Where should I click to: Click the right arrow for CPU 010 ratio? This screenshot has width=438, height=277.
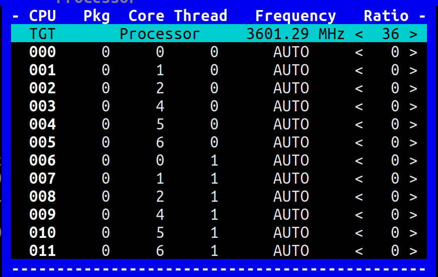point(413,233)
